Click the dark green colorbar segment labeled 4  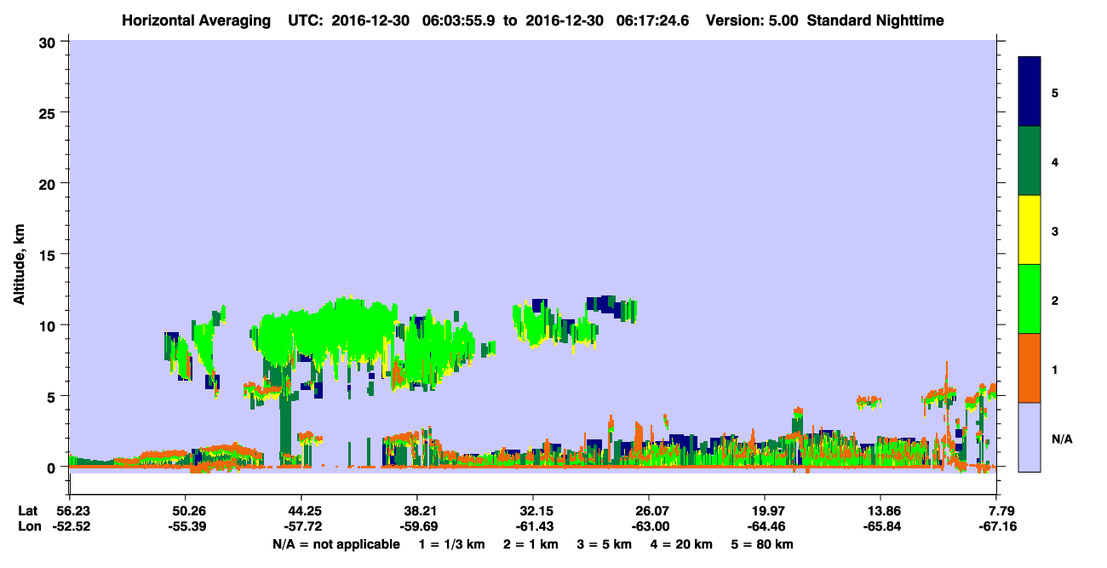pyautogui.click(x=1030, y=161)
